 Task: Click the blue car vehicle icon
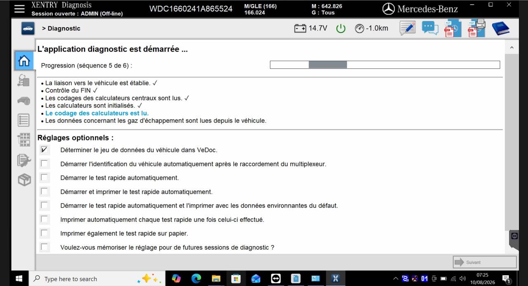28,28
